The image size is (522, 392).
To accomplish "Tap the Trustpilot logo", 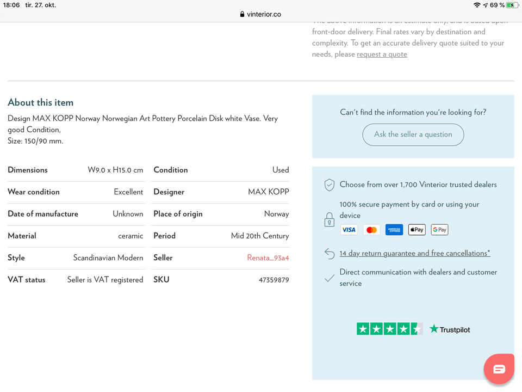I will pos(450,329).
